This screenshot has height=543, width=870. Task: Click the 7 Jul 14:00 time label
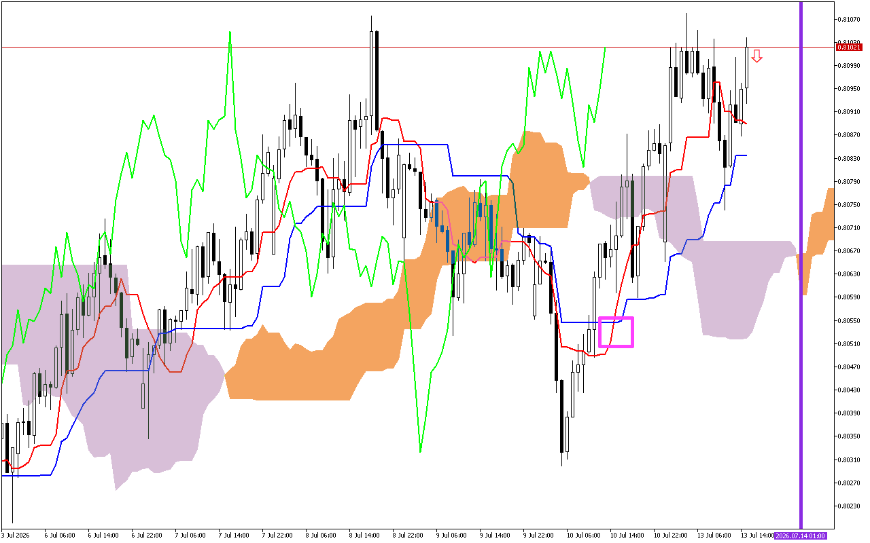click(233, 536)
